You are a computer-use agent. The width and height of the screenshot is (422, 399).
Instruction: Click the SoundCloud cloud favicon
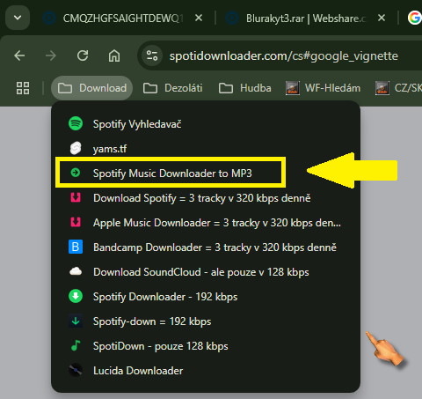(76, 271)
